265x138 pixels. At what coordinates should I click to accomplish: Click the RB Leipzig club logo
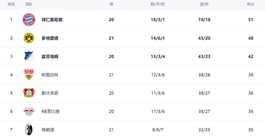[29, 112]
